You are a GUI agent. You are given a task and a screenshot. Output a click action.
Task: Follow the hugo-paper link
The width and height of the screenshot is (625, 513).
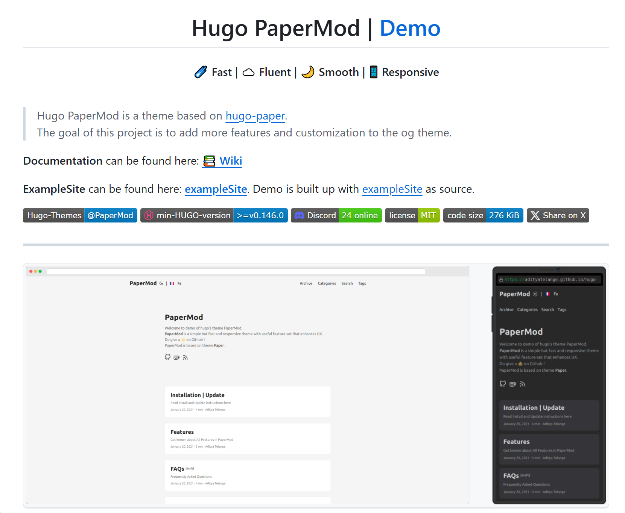255,116
